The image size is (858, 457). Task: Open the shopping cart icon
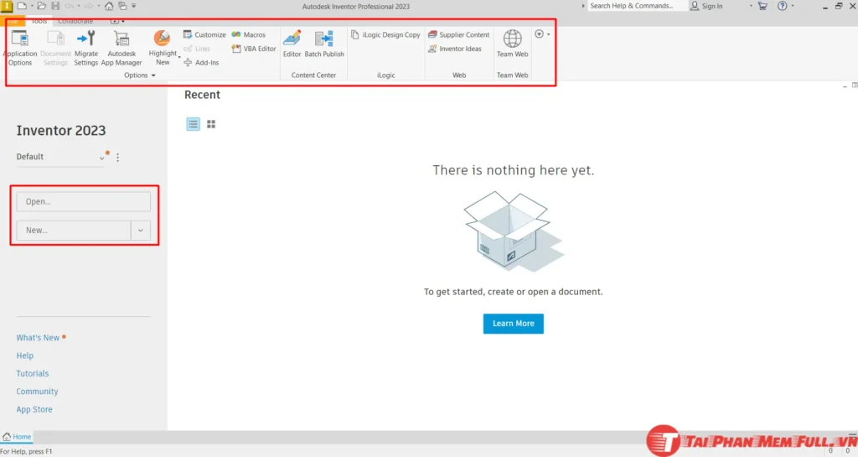762,6
